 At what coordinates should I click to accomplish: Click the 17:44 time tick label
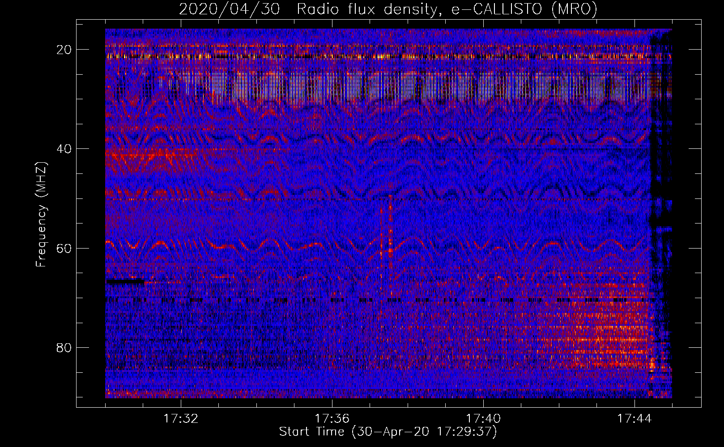pos(635,419)
